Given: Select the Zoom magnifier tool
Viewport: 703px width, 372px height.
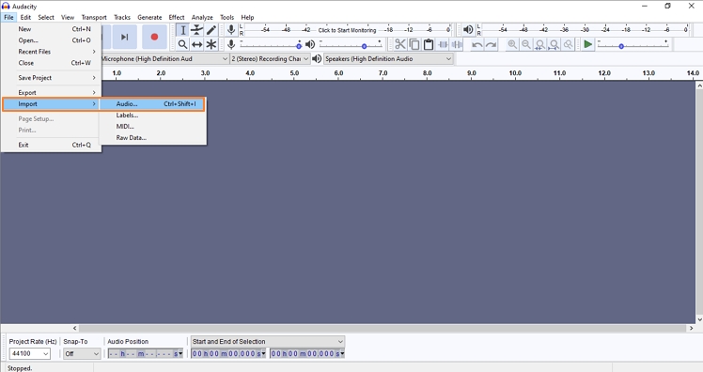Looking at the screenshot, I should point(182,44).
